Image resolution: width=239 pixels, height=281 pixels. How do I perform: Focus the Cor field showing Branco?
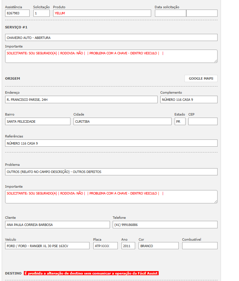[158, 246]
